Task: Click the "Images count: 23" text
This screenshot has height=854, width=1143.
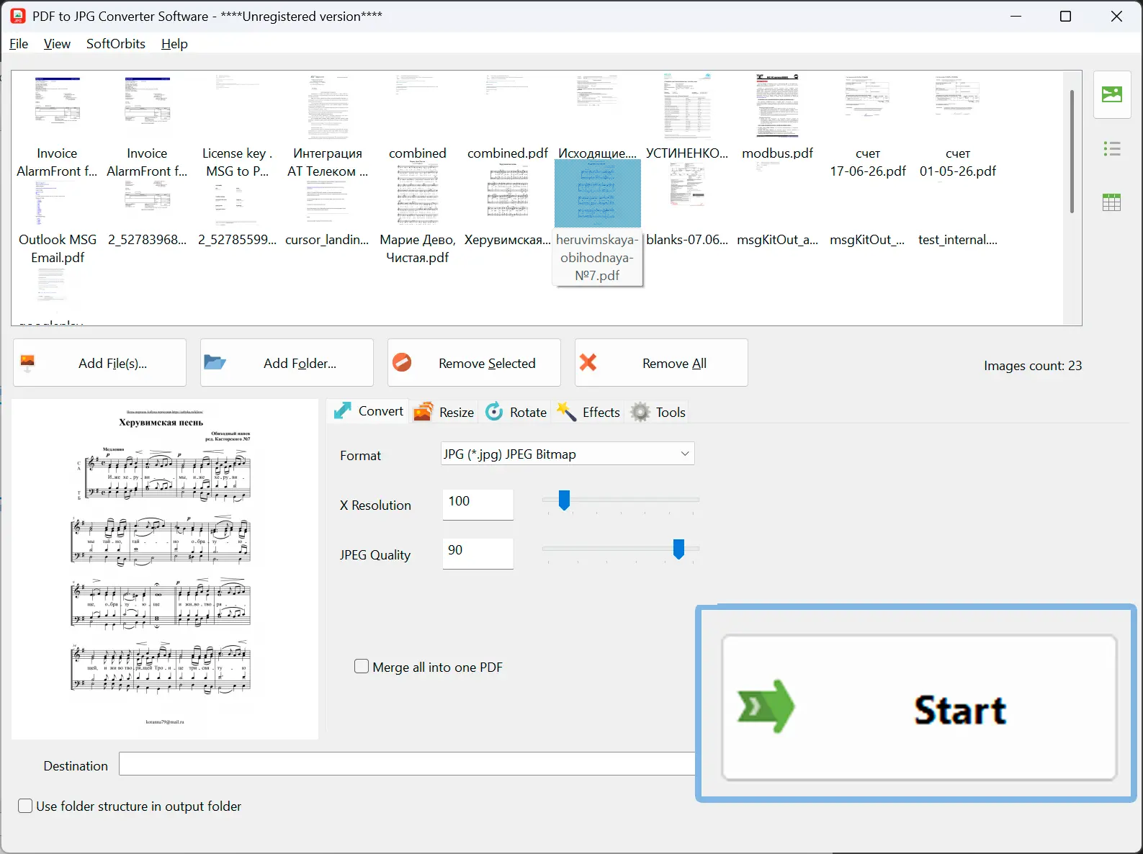Action: coord(1033,366)
